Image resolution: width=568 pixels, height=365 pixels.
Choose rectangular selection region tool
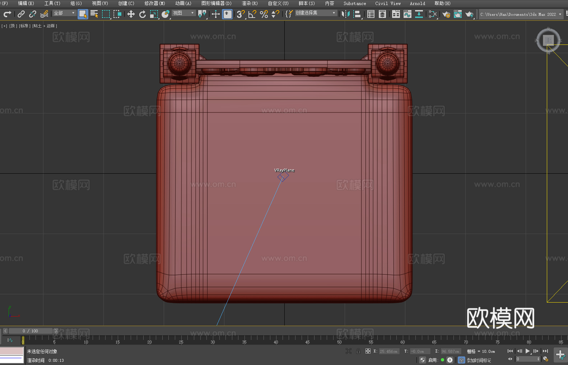pyautogui.click(x=106, y=14)
